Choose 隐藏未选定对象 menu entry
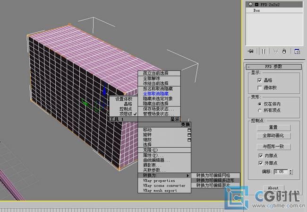 click(x=159, y=98)
